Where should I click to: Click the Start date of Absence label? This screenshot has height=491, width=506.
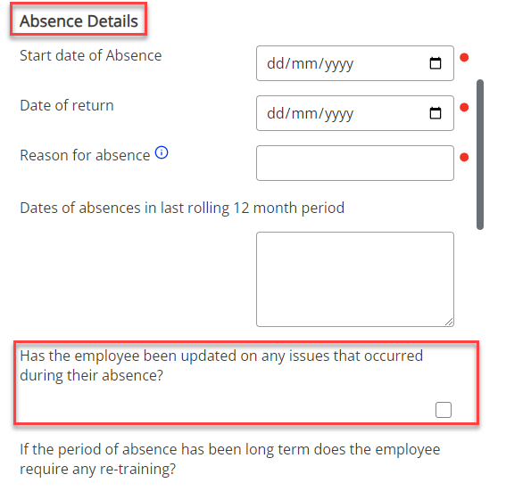point(91,55)
